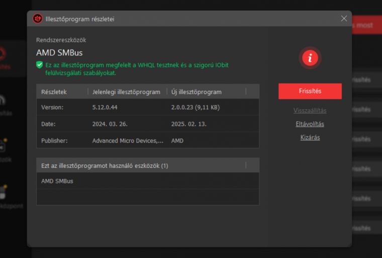The height and width of the screenshot is (258, 382).
Task: Click the Date: row label
Action: (x=48, y=124)
